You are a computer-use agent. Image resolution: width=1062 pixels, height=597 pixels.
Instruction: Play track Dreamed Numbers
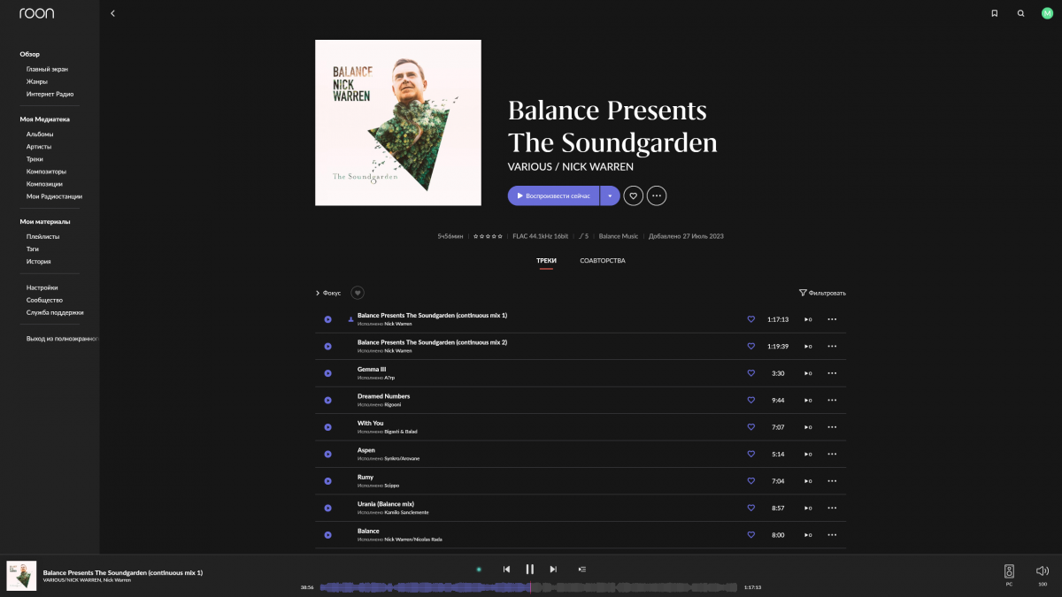point(327,400)
